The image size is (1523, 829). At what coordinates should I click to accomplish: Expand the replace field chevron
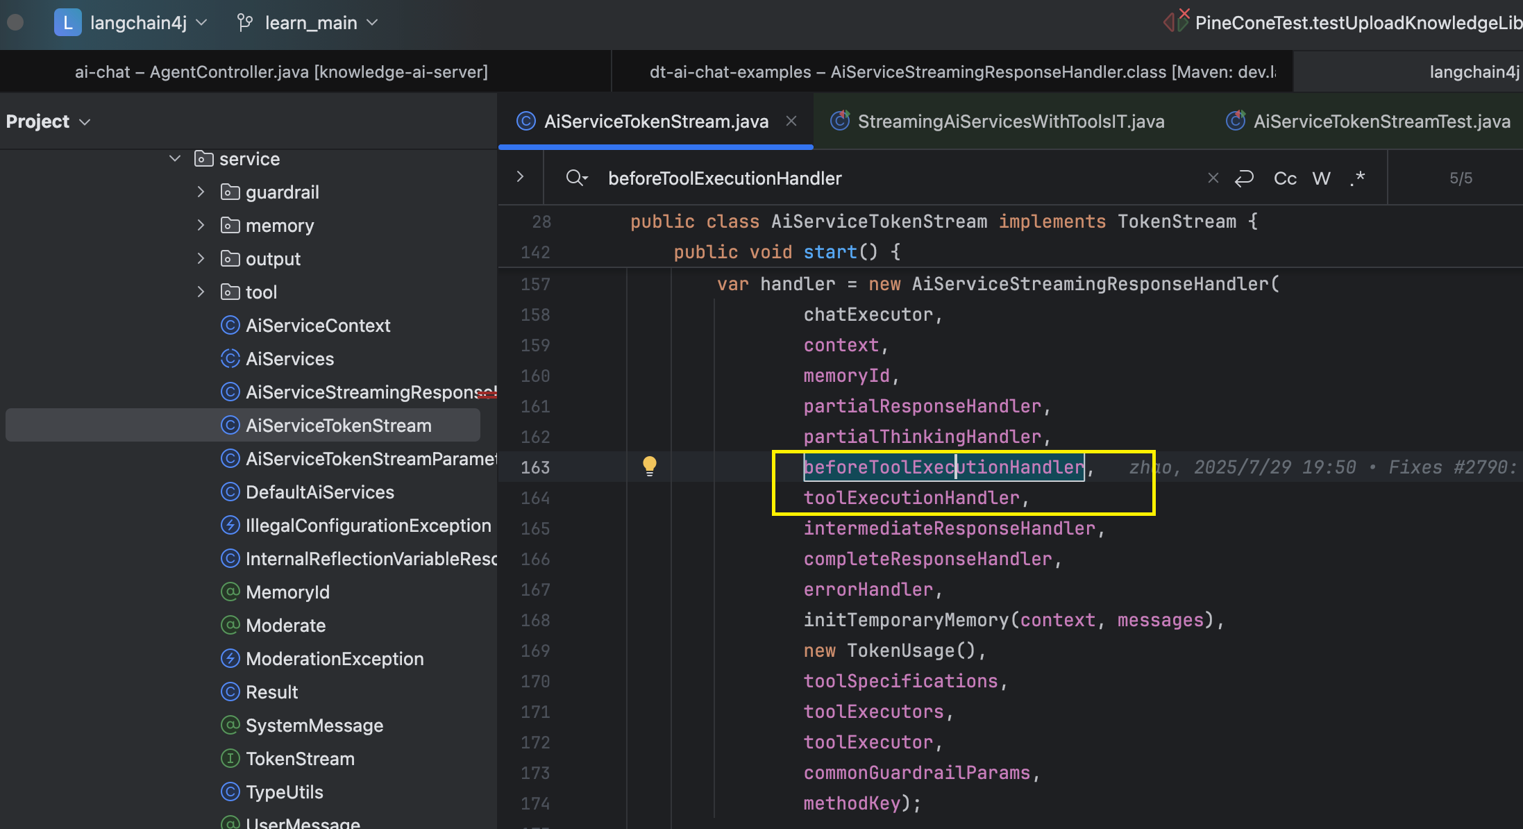(520, 177)
